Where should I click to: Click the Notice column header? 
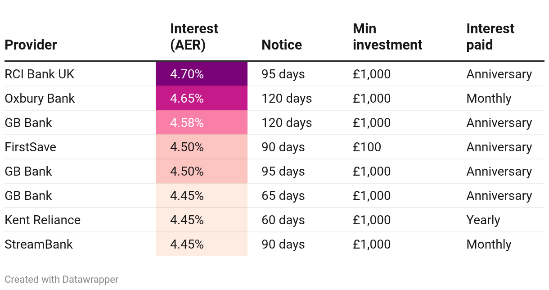click(282, 45)
